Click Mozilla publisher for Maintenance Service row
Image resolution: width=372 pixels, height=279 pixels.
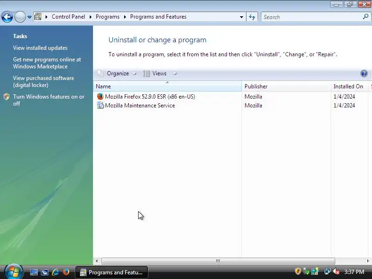253,106
